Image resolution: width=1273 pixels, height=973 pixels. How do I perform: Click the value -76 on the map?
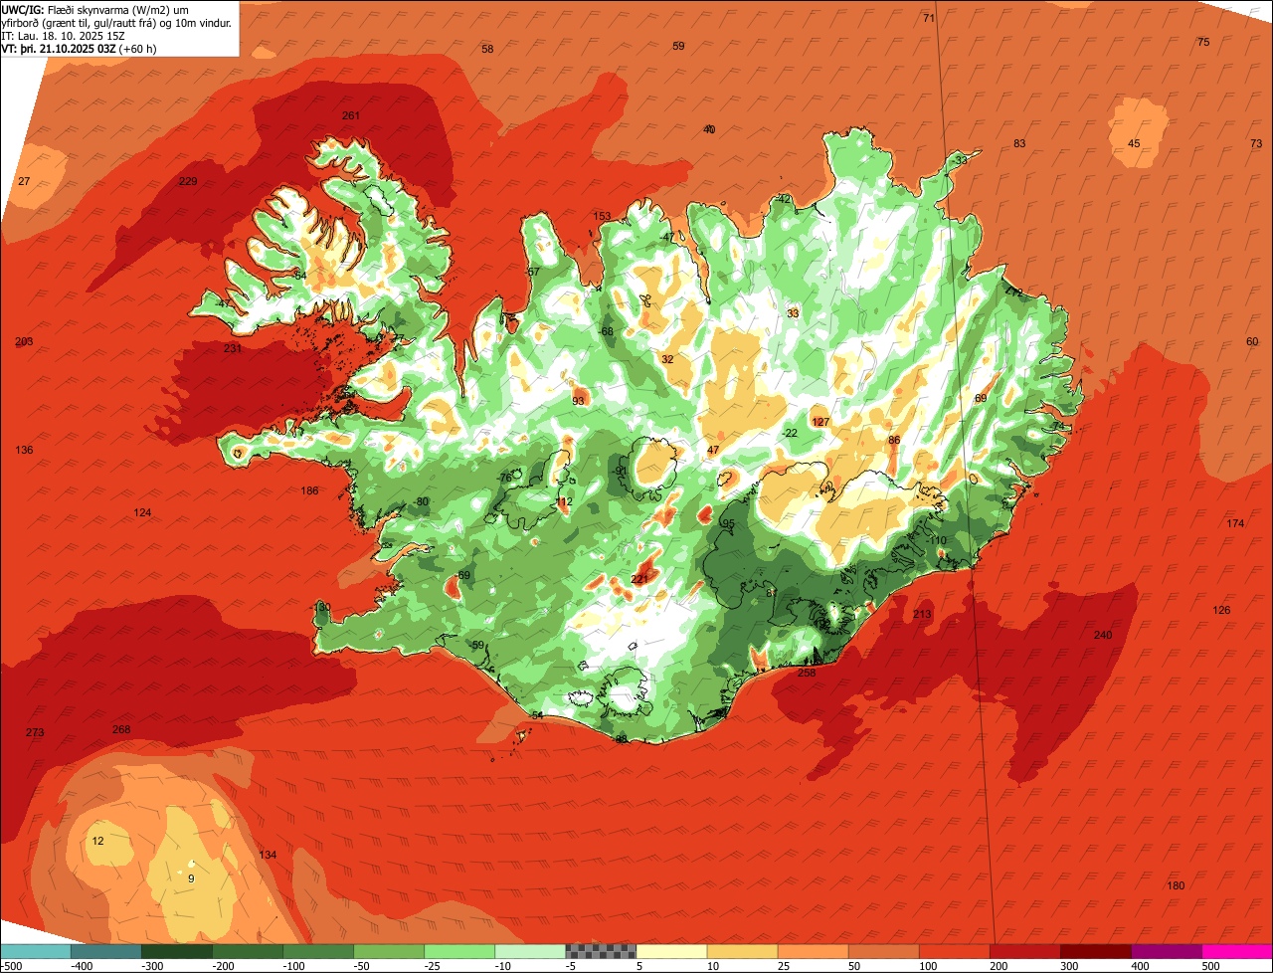click(x=505, y=478)
